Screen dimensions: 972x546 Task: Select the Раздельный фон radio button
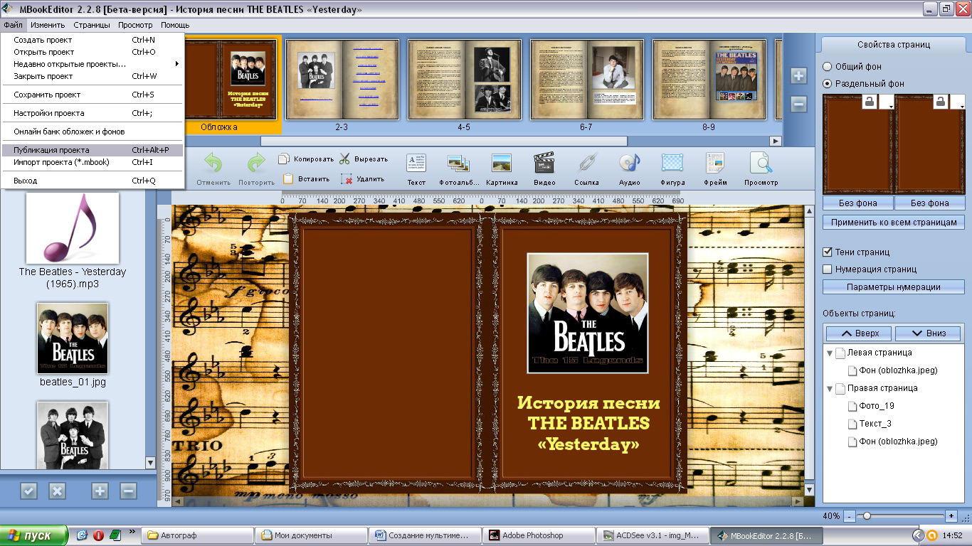(x=827, y=83)
